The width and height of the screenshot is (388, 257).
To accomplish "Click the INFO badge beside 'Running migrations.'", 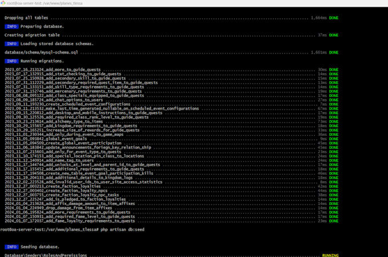I will tap(11, 61).
